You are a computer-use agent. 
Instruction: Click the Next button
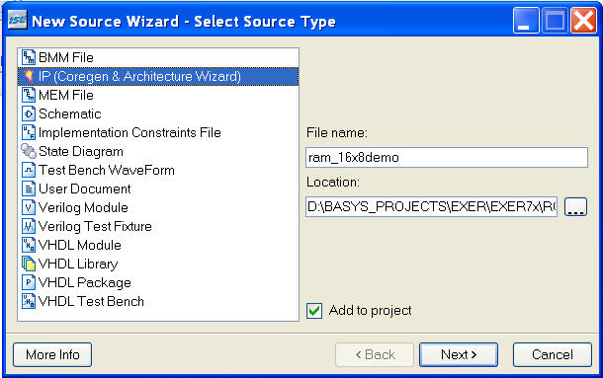(459, 355)
